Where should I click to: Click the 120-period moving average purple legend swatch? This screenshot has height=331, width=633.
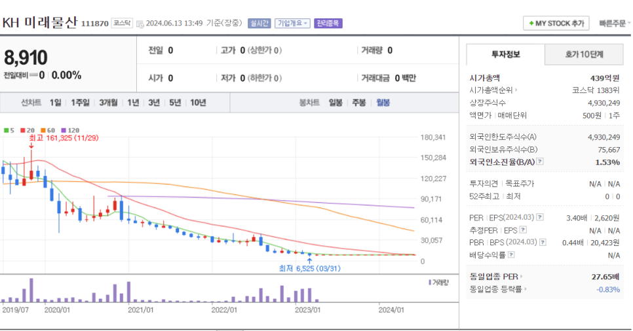(64, 130)
